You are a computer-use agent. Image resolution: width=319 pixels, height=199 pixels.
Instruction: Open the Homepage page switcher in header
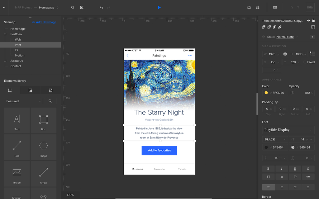[x=49, y=7]
